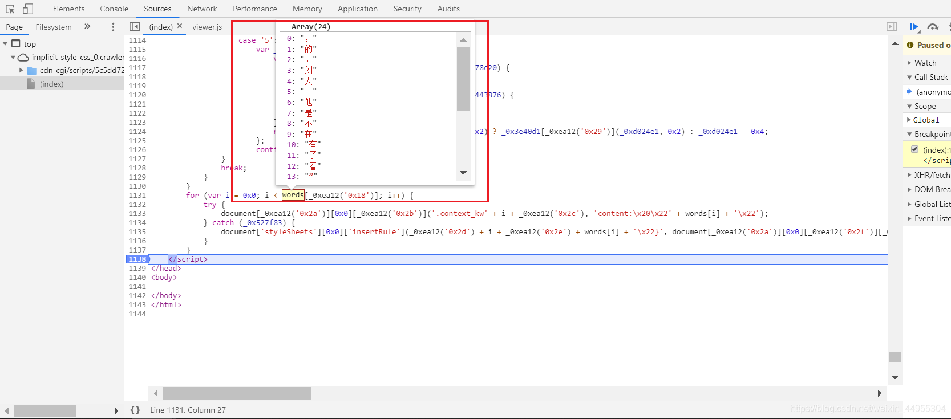951x419 pixels.
Task: Switch to the Elements tab
Action: [x=68, y=9]
